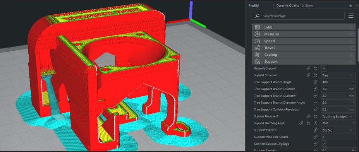Open the settings visibility hamburger menu
The width and height of the screenshot is (359, 152).
[351, 16]
